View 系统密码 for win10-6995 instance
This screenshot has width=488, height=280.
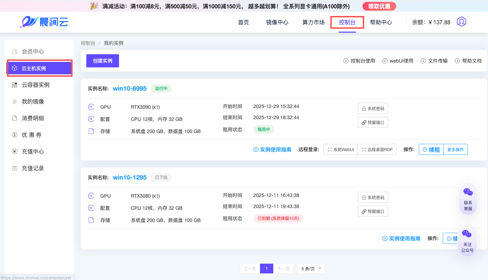point(373,108)
